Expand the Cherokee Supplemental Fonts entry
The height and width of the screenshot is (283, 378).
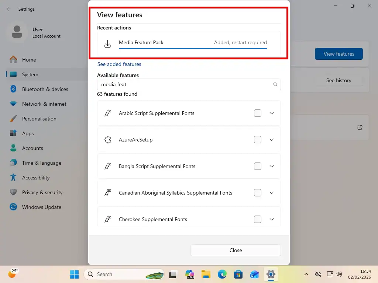tap(272, 219)
